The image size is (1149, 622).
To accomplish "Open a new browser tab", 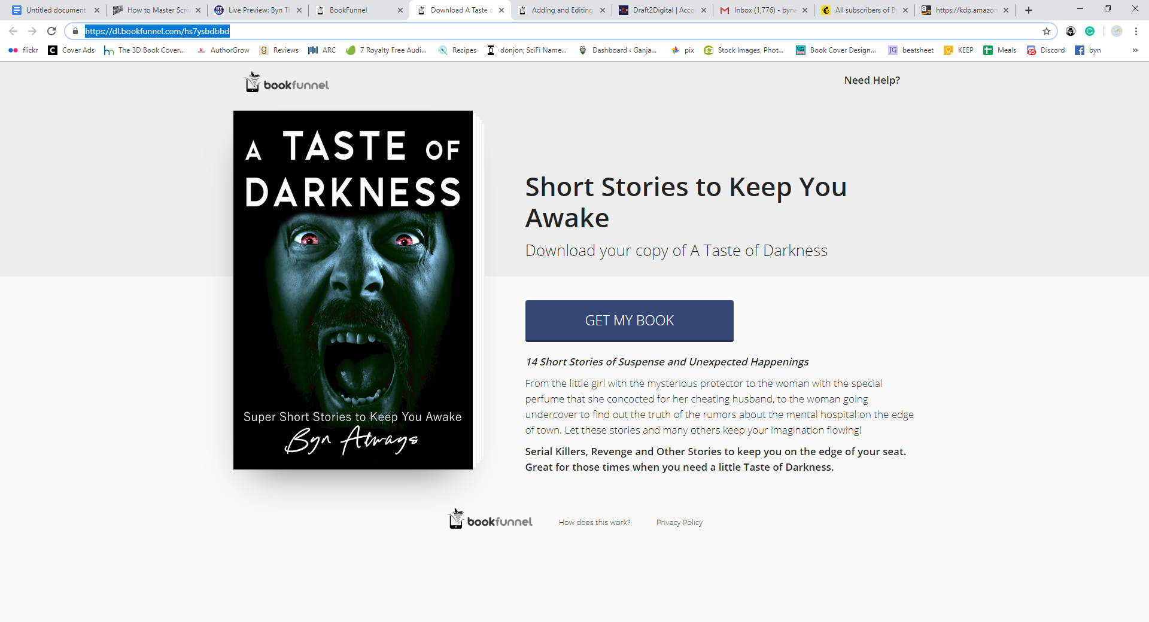I will tap(1029, 10).
